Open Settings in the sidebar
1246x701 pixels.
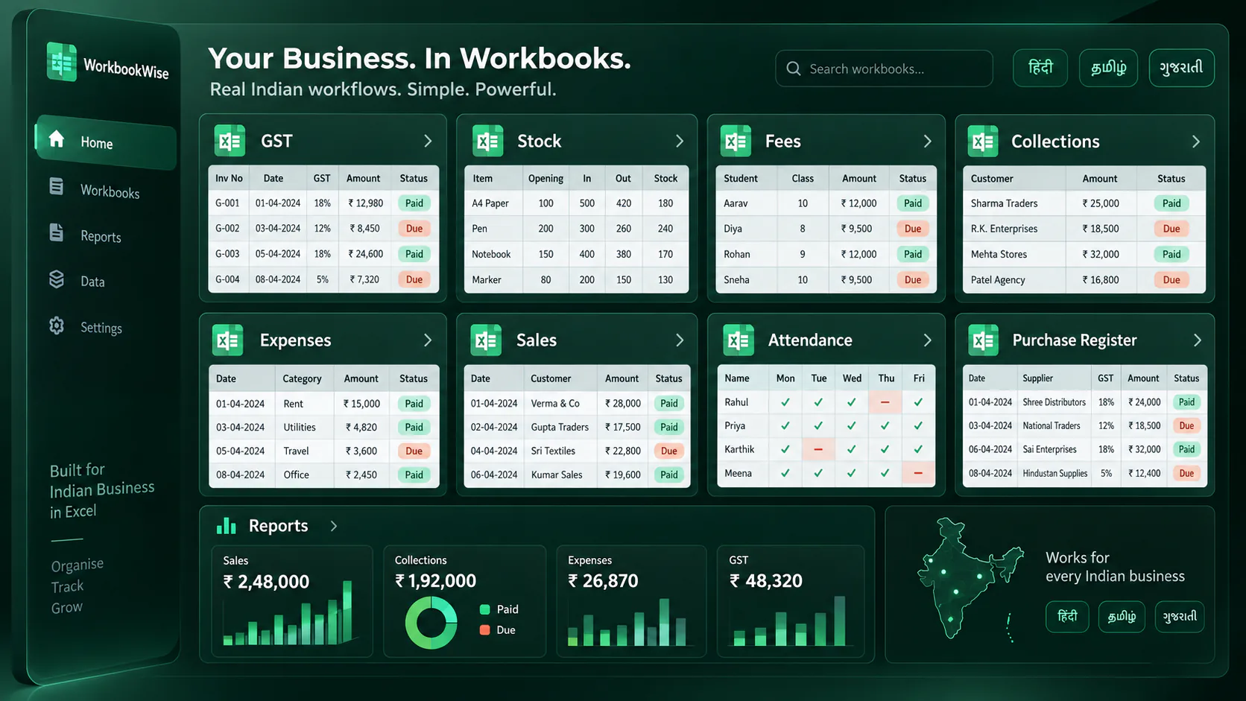(86, 327)
